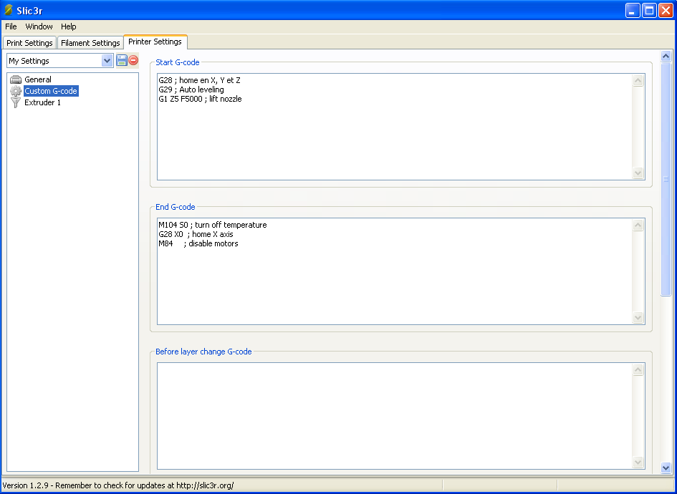
Task: Click the main page scrollbar up arrow
Action: click(x=666, y=56)
